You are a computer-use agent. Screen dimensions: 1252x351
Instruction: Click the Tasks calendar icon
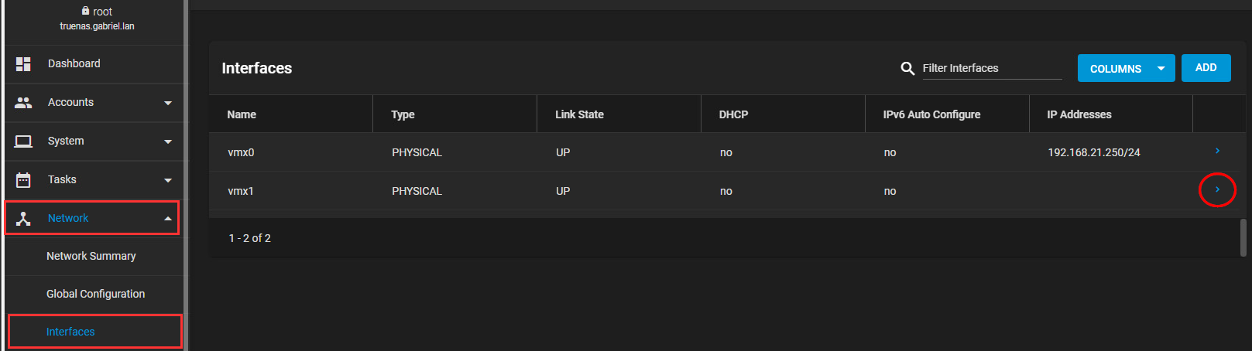[x=23, y=180]
